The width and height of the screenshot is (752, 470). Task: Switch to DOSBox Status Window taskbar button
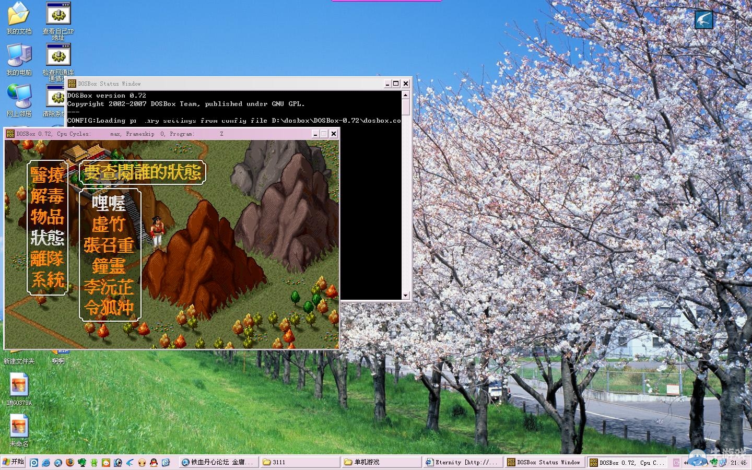click(x=545, y=462)
